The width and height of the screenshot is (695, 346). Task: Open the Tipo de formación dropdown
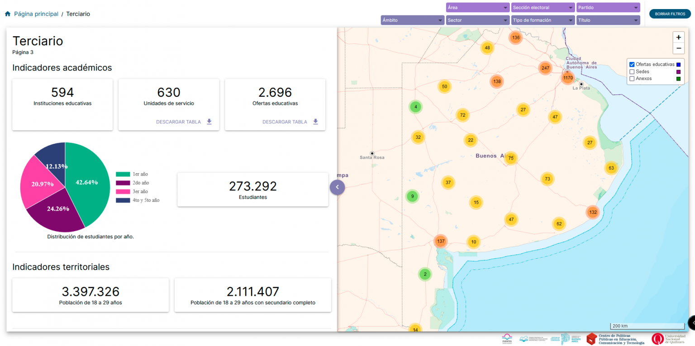click(x=543, y=20)
